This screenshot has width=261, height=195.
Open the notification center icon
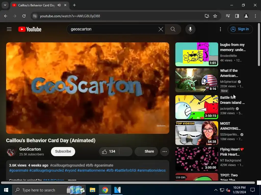253,190
